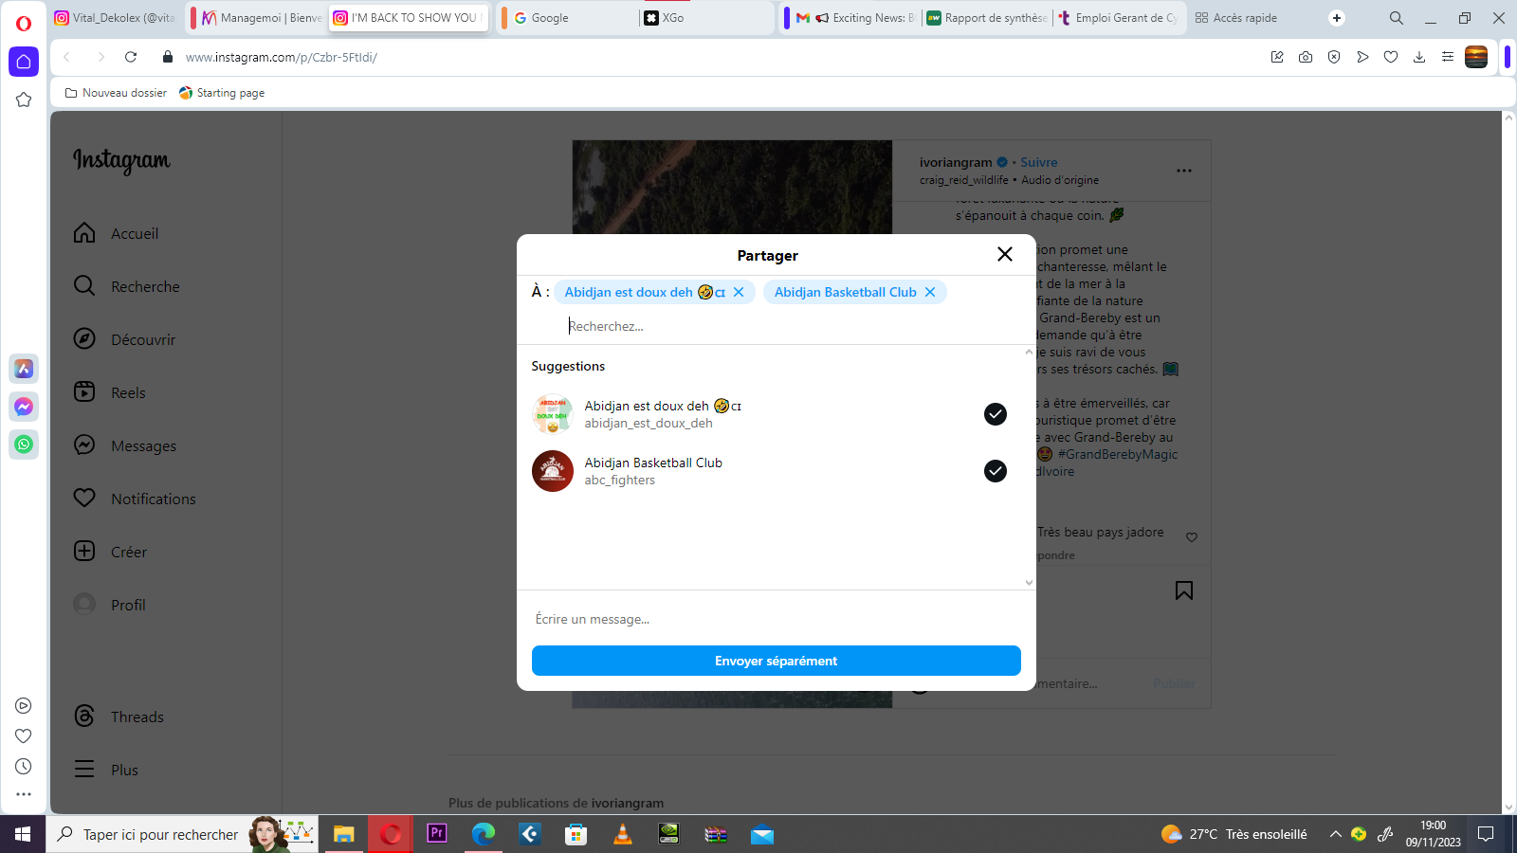Click the Envoyer séparément button
Screen dimensions: 1517x853
click(776, 661)
